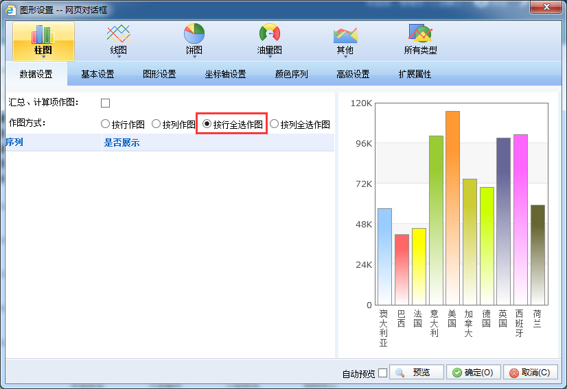Cancel with the 取消(C) button

coord(531,373)
